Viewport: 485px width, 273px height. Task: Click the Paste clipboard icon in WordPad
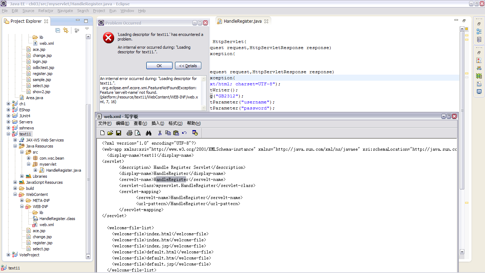pos(176,133)
